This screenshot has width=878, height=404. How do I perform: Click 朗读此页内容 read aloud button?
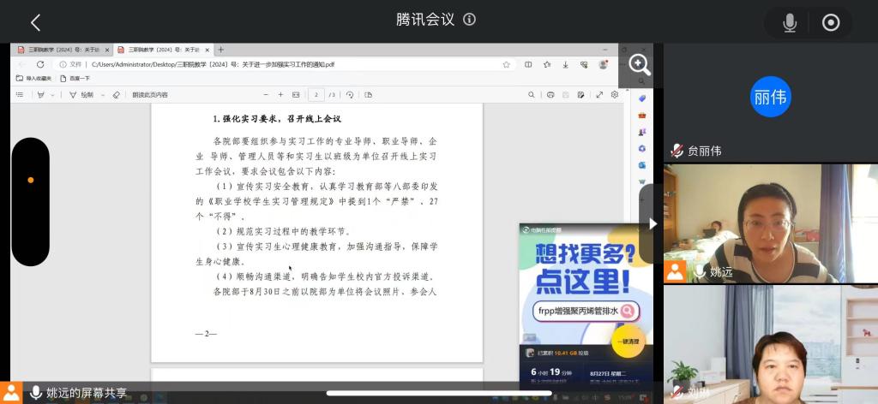[x=150, y=94]
